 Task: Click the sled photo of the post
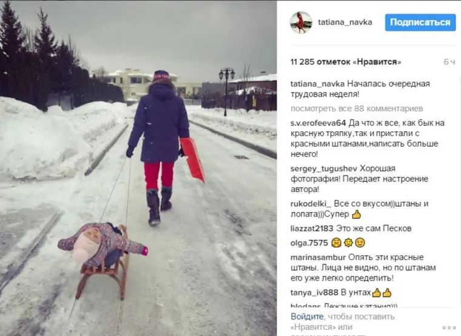138,168
